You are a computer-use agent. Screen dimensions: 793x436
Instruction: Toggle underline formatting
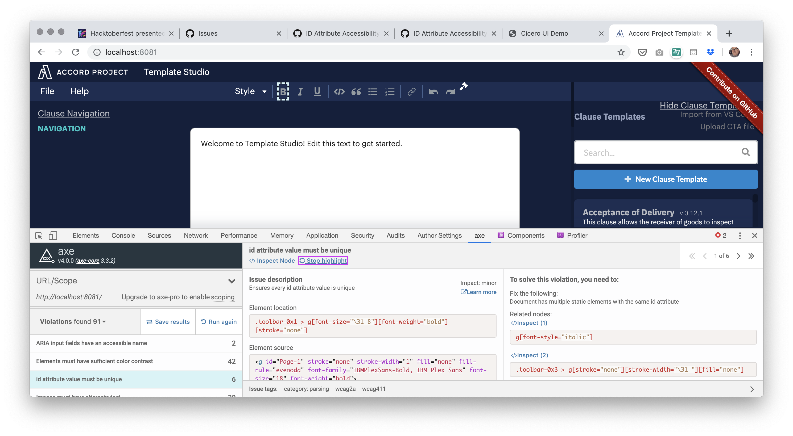(317, 91)
